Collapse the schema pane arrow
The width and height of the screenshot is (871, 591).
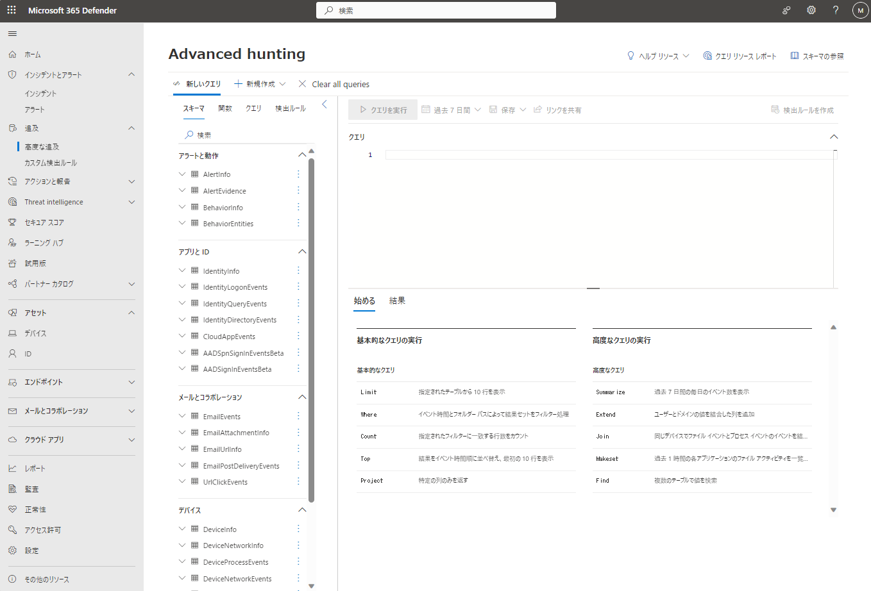pos(325,104)
